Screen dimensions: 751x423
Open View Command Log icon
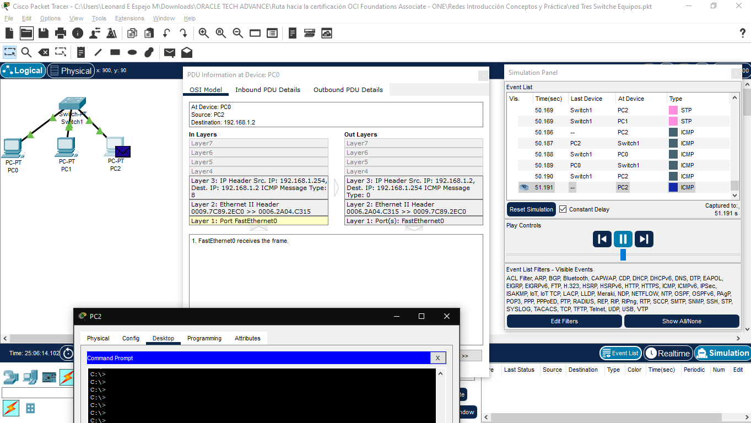(293, 33)
